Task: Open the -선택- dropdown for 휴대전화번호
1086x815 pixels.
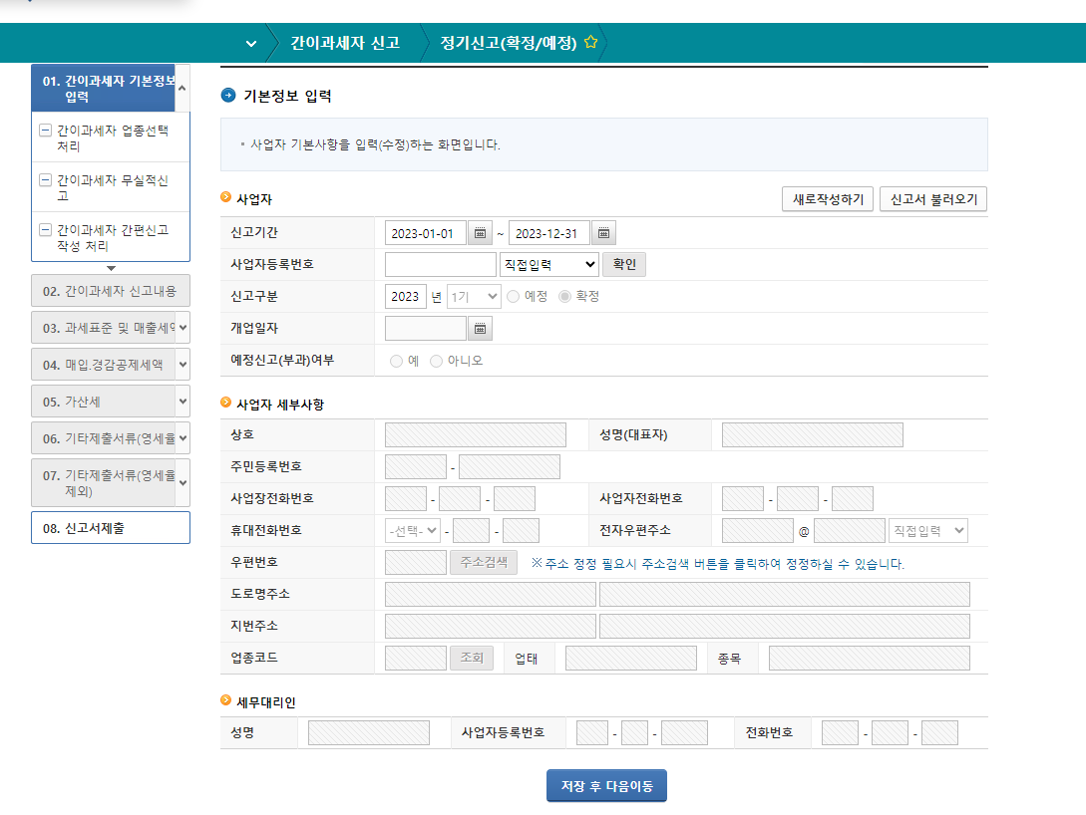Action: [410, 529]
